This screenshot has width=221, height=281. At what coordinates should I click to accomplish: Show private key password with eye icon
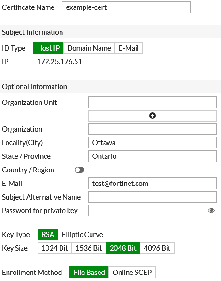pyautogui.click(x=211, y=210)
